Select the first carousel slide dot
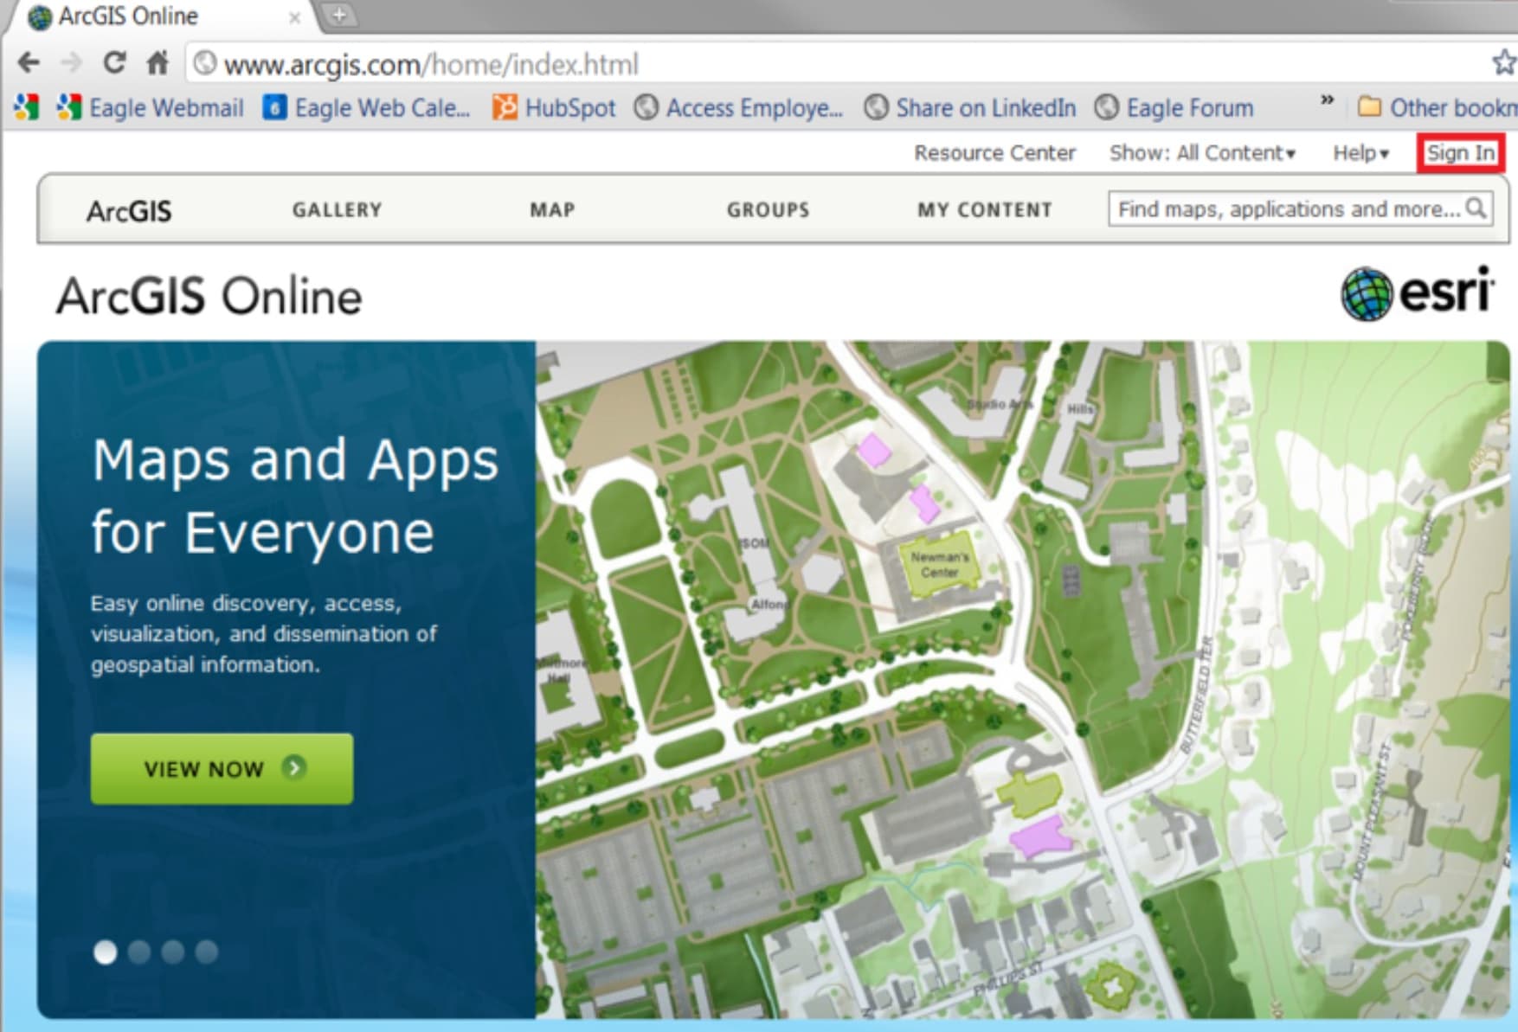Screen dimensions: 1518x1032 pos(106,952)
